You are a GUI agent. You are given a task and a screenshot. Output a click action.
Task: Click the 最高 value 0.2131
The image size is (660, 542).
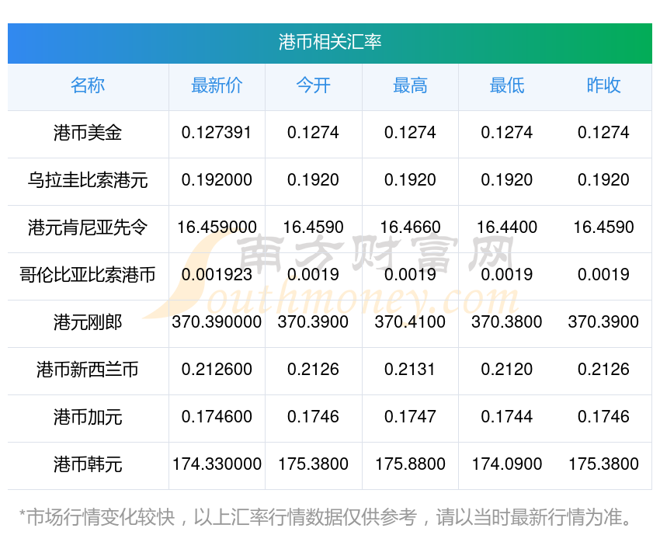410,370
